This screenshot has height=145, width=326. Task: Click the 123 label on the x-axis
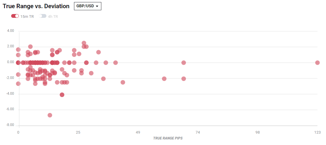tap(317, 133)
